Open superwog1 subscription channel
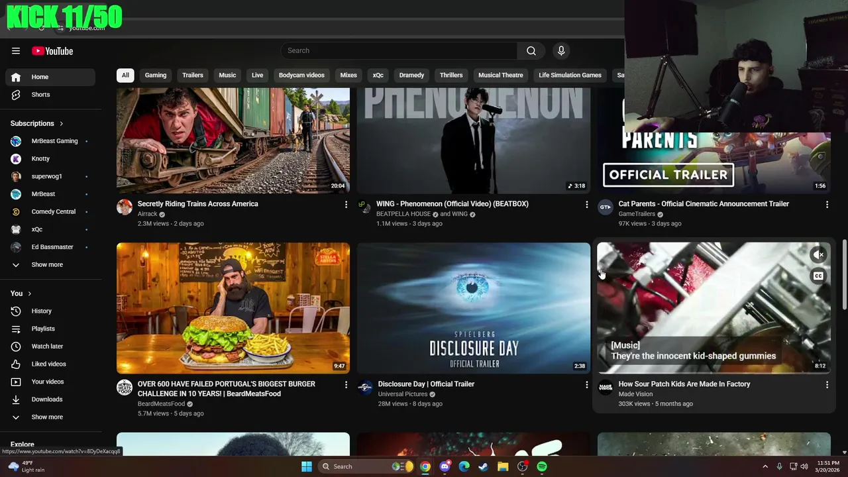The image size is (848, 477). 50,176
